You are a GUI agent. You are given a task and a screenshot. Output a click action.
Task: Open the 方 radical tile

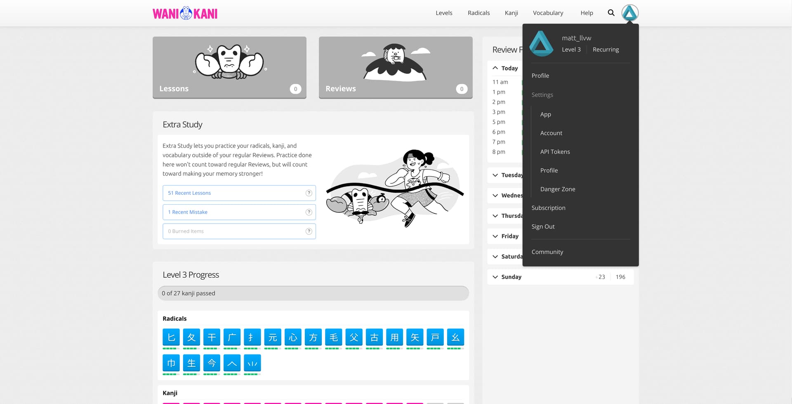(313, 337)
